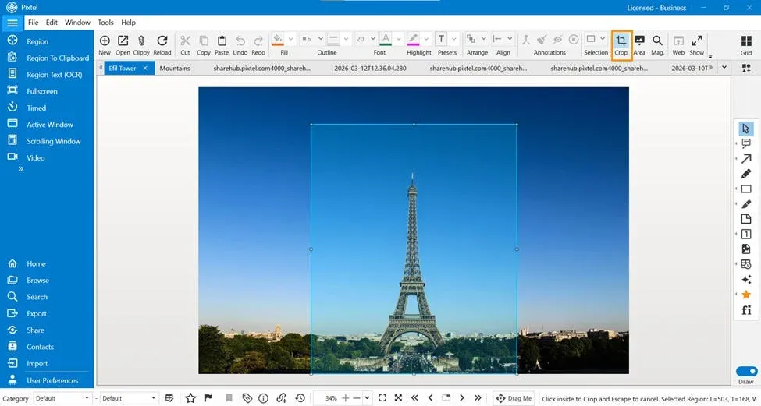
Task: Click the info circle icon
Action: 264,398
